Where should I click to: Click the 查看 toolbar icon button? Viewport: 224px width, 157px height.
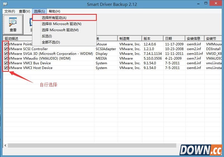pos(13,24)
